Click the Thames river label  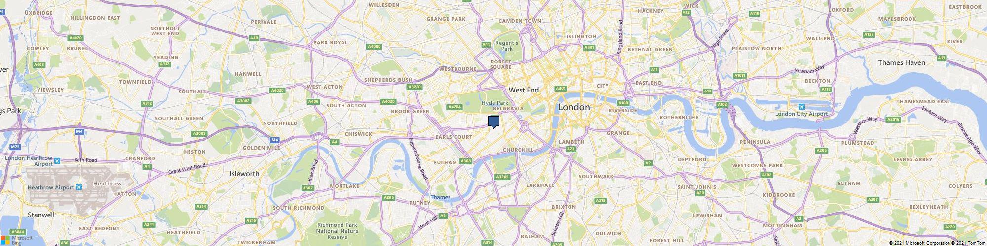point(440,197)
